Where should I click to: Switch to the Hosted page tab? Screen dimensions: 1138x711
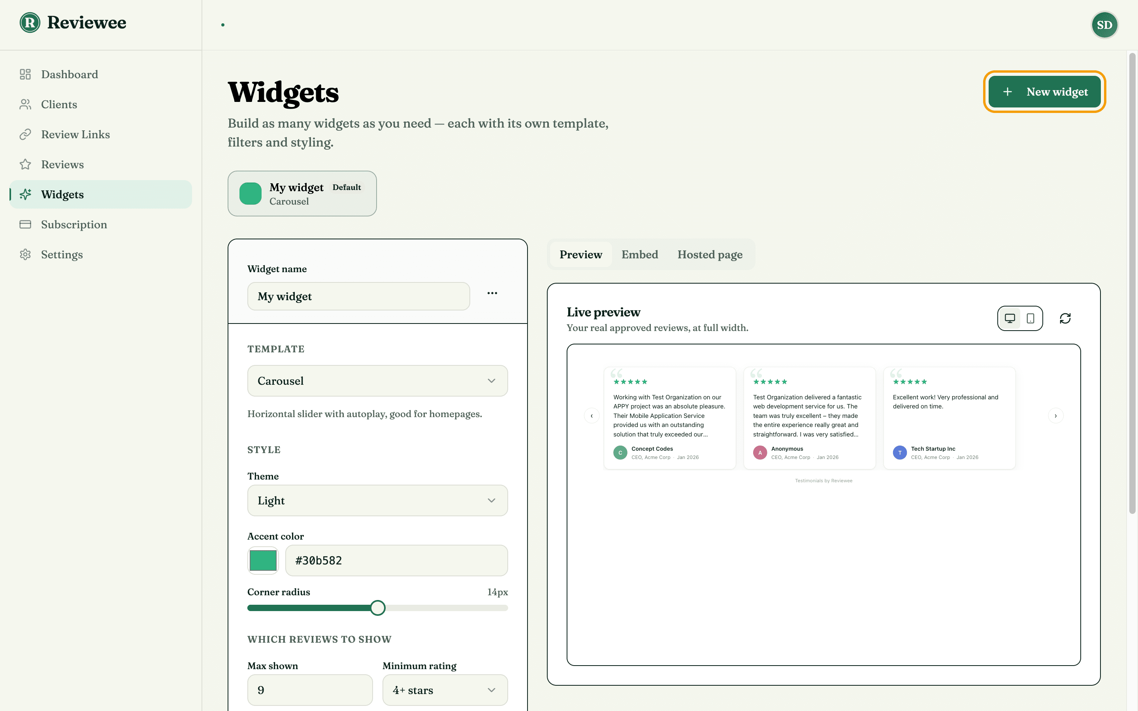point(710,254)
